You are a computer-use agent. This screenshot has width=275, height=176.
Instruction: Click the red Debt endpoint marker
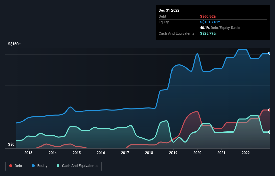pos(269,110)
